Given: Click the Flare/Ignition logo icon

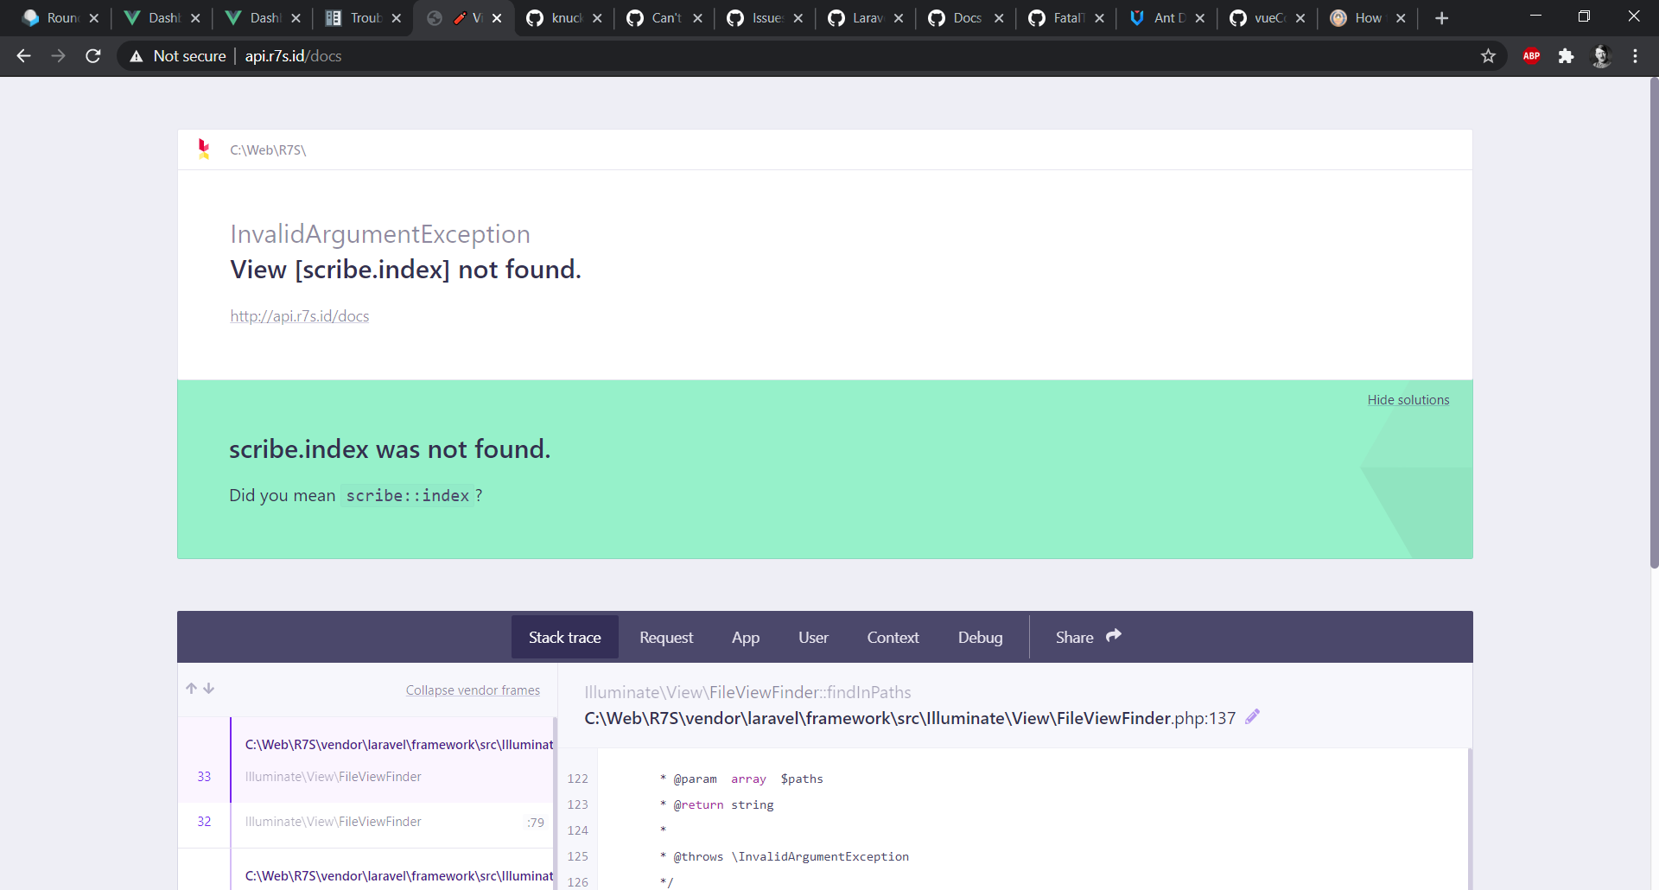Looking at the screenshot, I should 204,149.
